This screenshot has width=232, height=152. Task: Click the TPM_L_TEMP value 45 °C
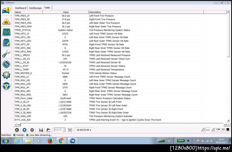(x=66, y=70)
